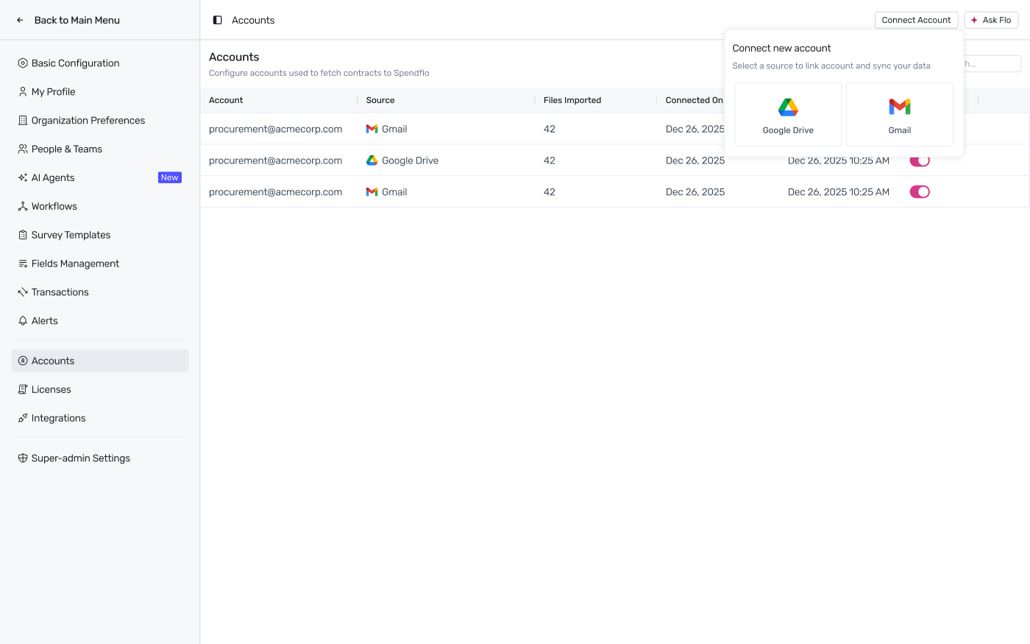The height and width of the screenshot is (644, 1030).
Task: Click the Ask Flo sparkle icon
Action: coord(974,21)
